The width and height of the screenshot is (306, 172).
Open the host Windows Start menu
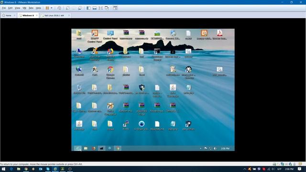[x=3, y=169]
